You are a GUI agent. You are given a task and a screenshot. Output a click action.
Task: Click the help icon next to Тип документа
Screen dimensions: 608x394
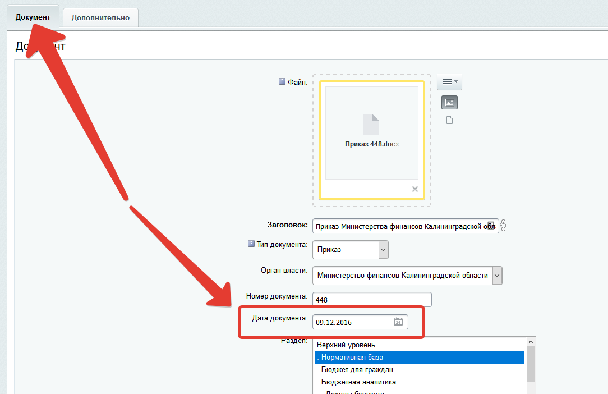(x=251, y=244)
